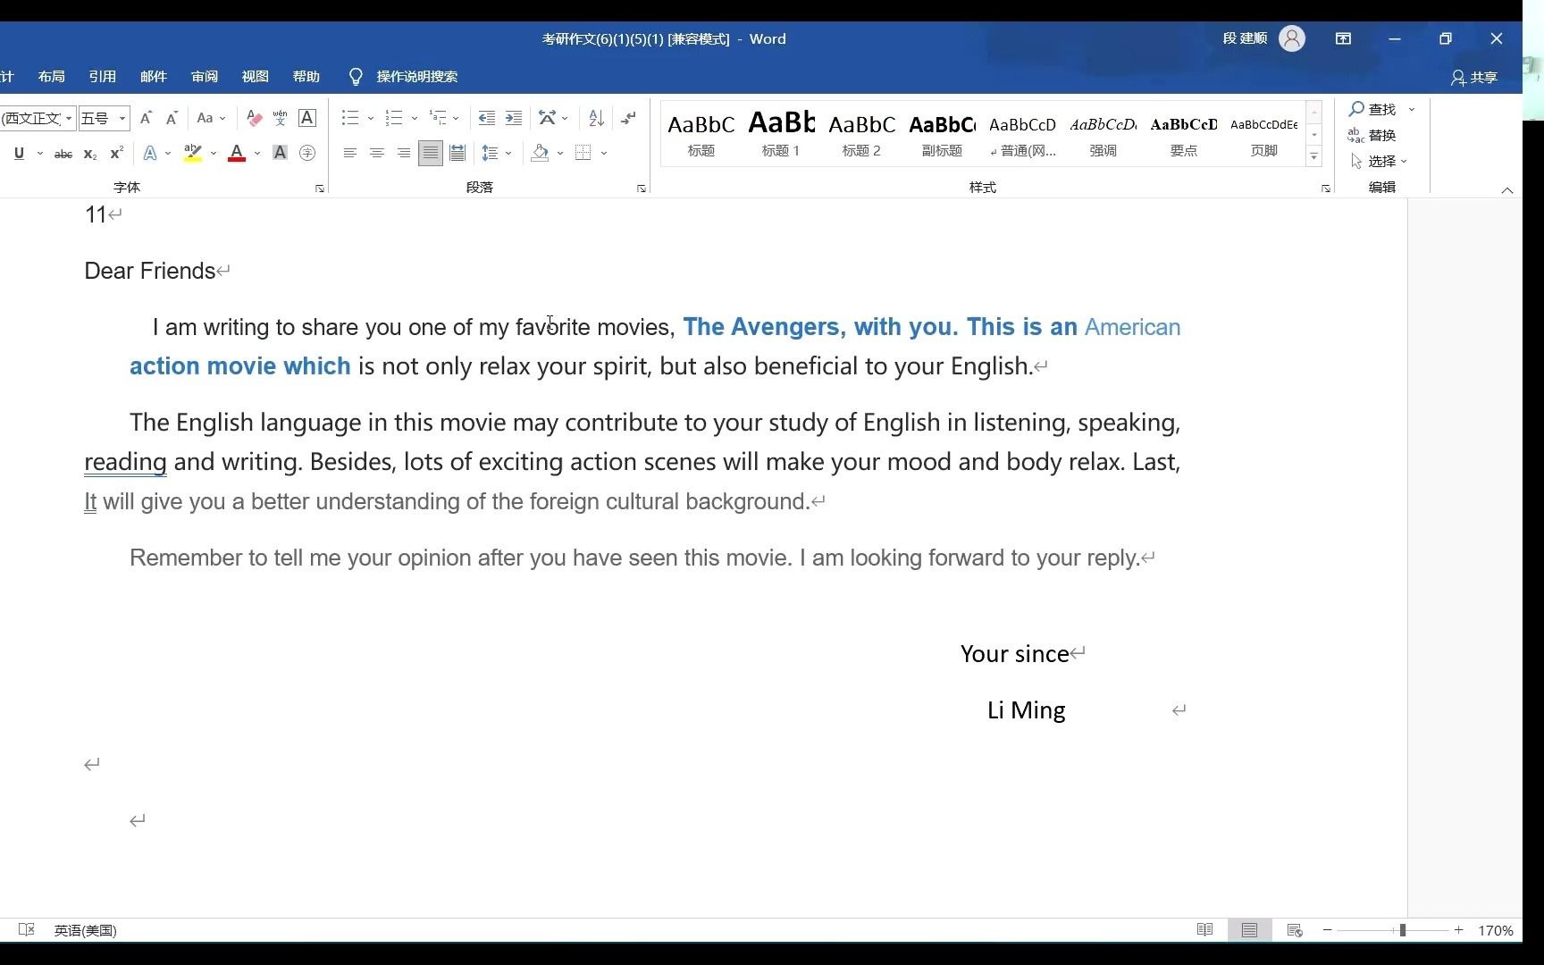Open the 视图 tab
1544x965 pixels.
pyautogui.click(x=256, y=77)
